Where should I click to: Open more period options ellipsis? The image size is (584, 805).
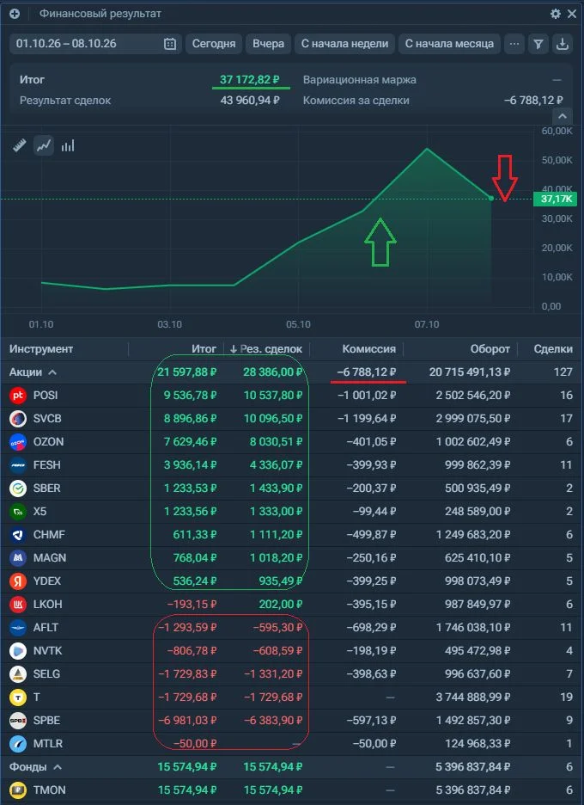[x=514, y=44]
